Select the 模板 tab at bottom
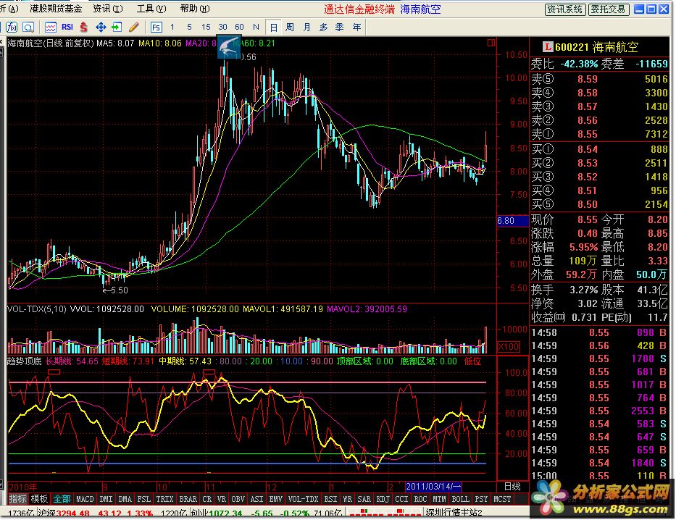676x520 pixels. coord(39,499)
